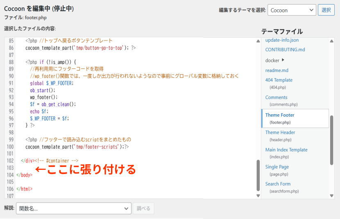Click $_WP_FOOTER = $f; on line 96
The height and width of the screenshot is (219, 340).
point(50,118)
